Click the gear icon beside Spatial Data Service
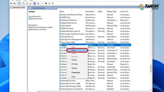This screenshot has width=164, height=92. pyautogui.click(x=60, y=23)
